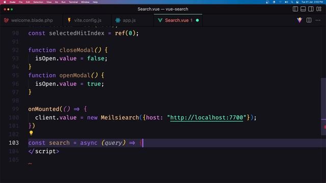Click the purple V extension icon in editor toolbar
This screenshot has height=183, width=326.
tap(300, 20)
